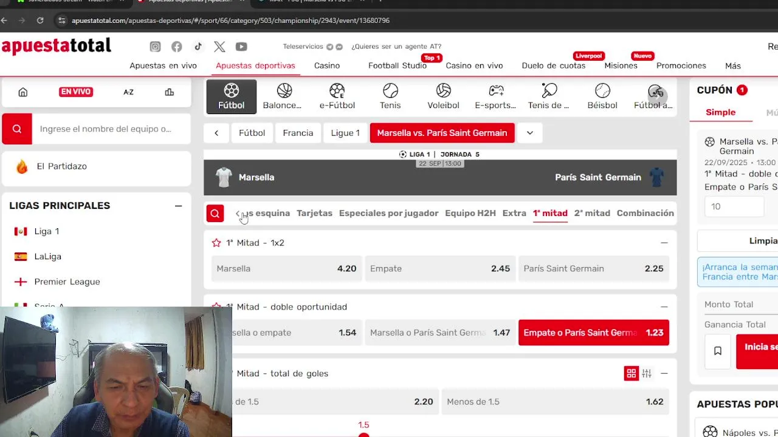
Task: Reload the browser page
Action: point(40,20)
